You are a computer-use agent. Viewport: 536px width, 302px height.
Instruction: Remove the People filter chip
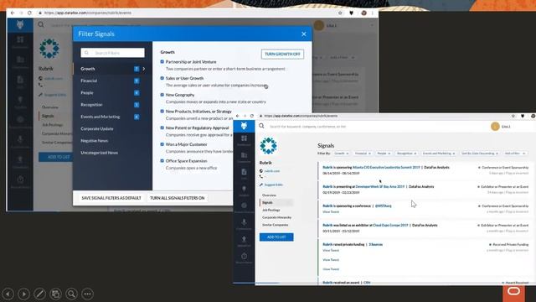(389, 154)
